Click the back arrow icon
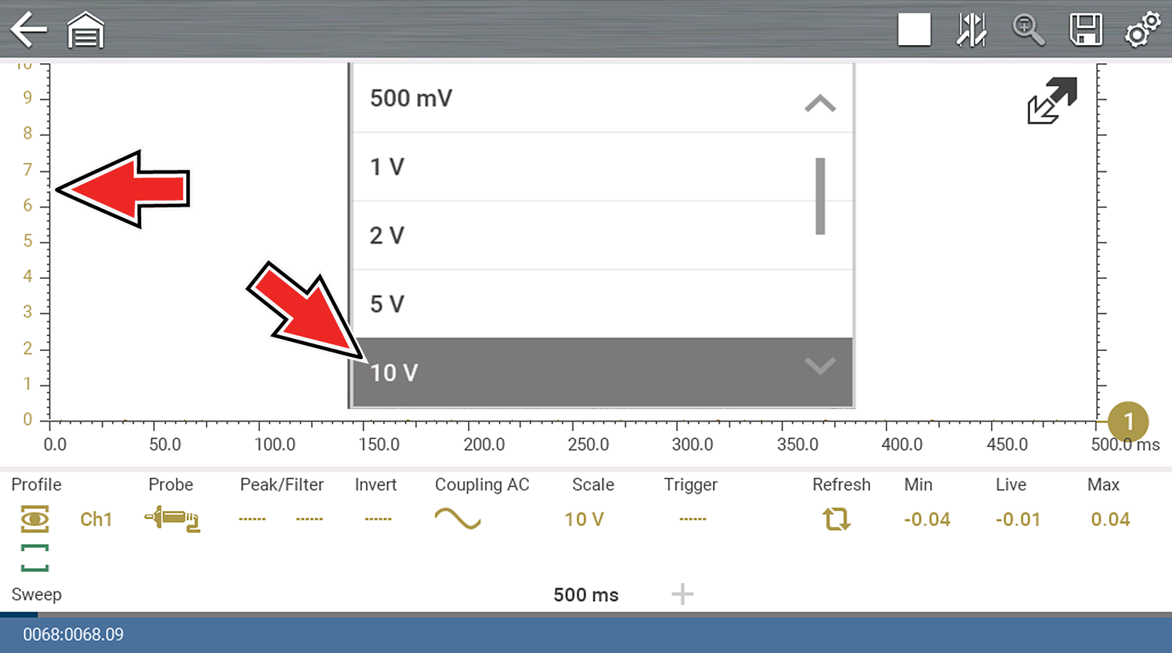Screen dimensions: 1172x653 29,30
